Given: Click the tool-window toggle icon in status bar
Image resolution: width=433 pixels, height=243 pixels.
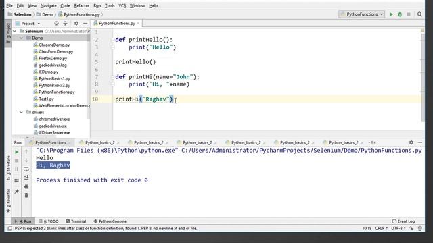Looking at the screenshot, I should click(10, 228).
